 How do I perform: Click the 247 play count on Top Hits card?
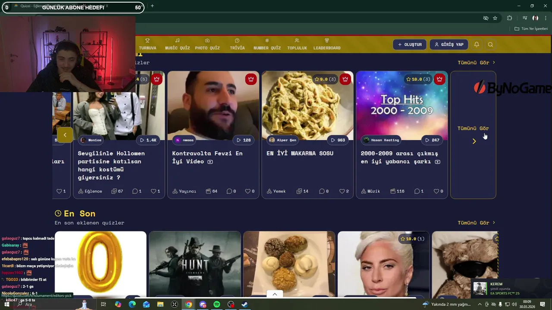pos(432,140)
